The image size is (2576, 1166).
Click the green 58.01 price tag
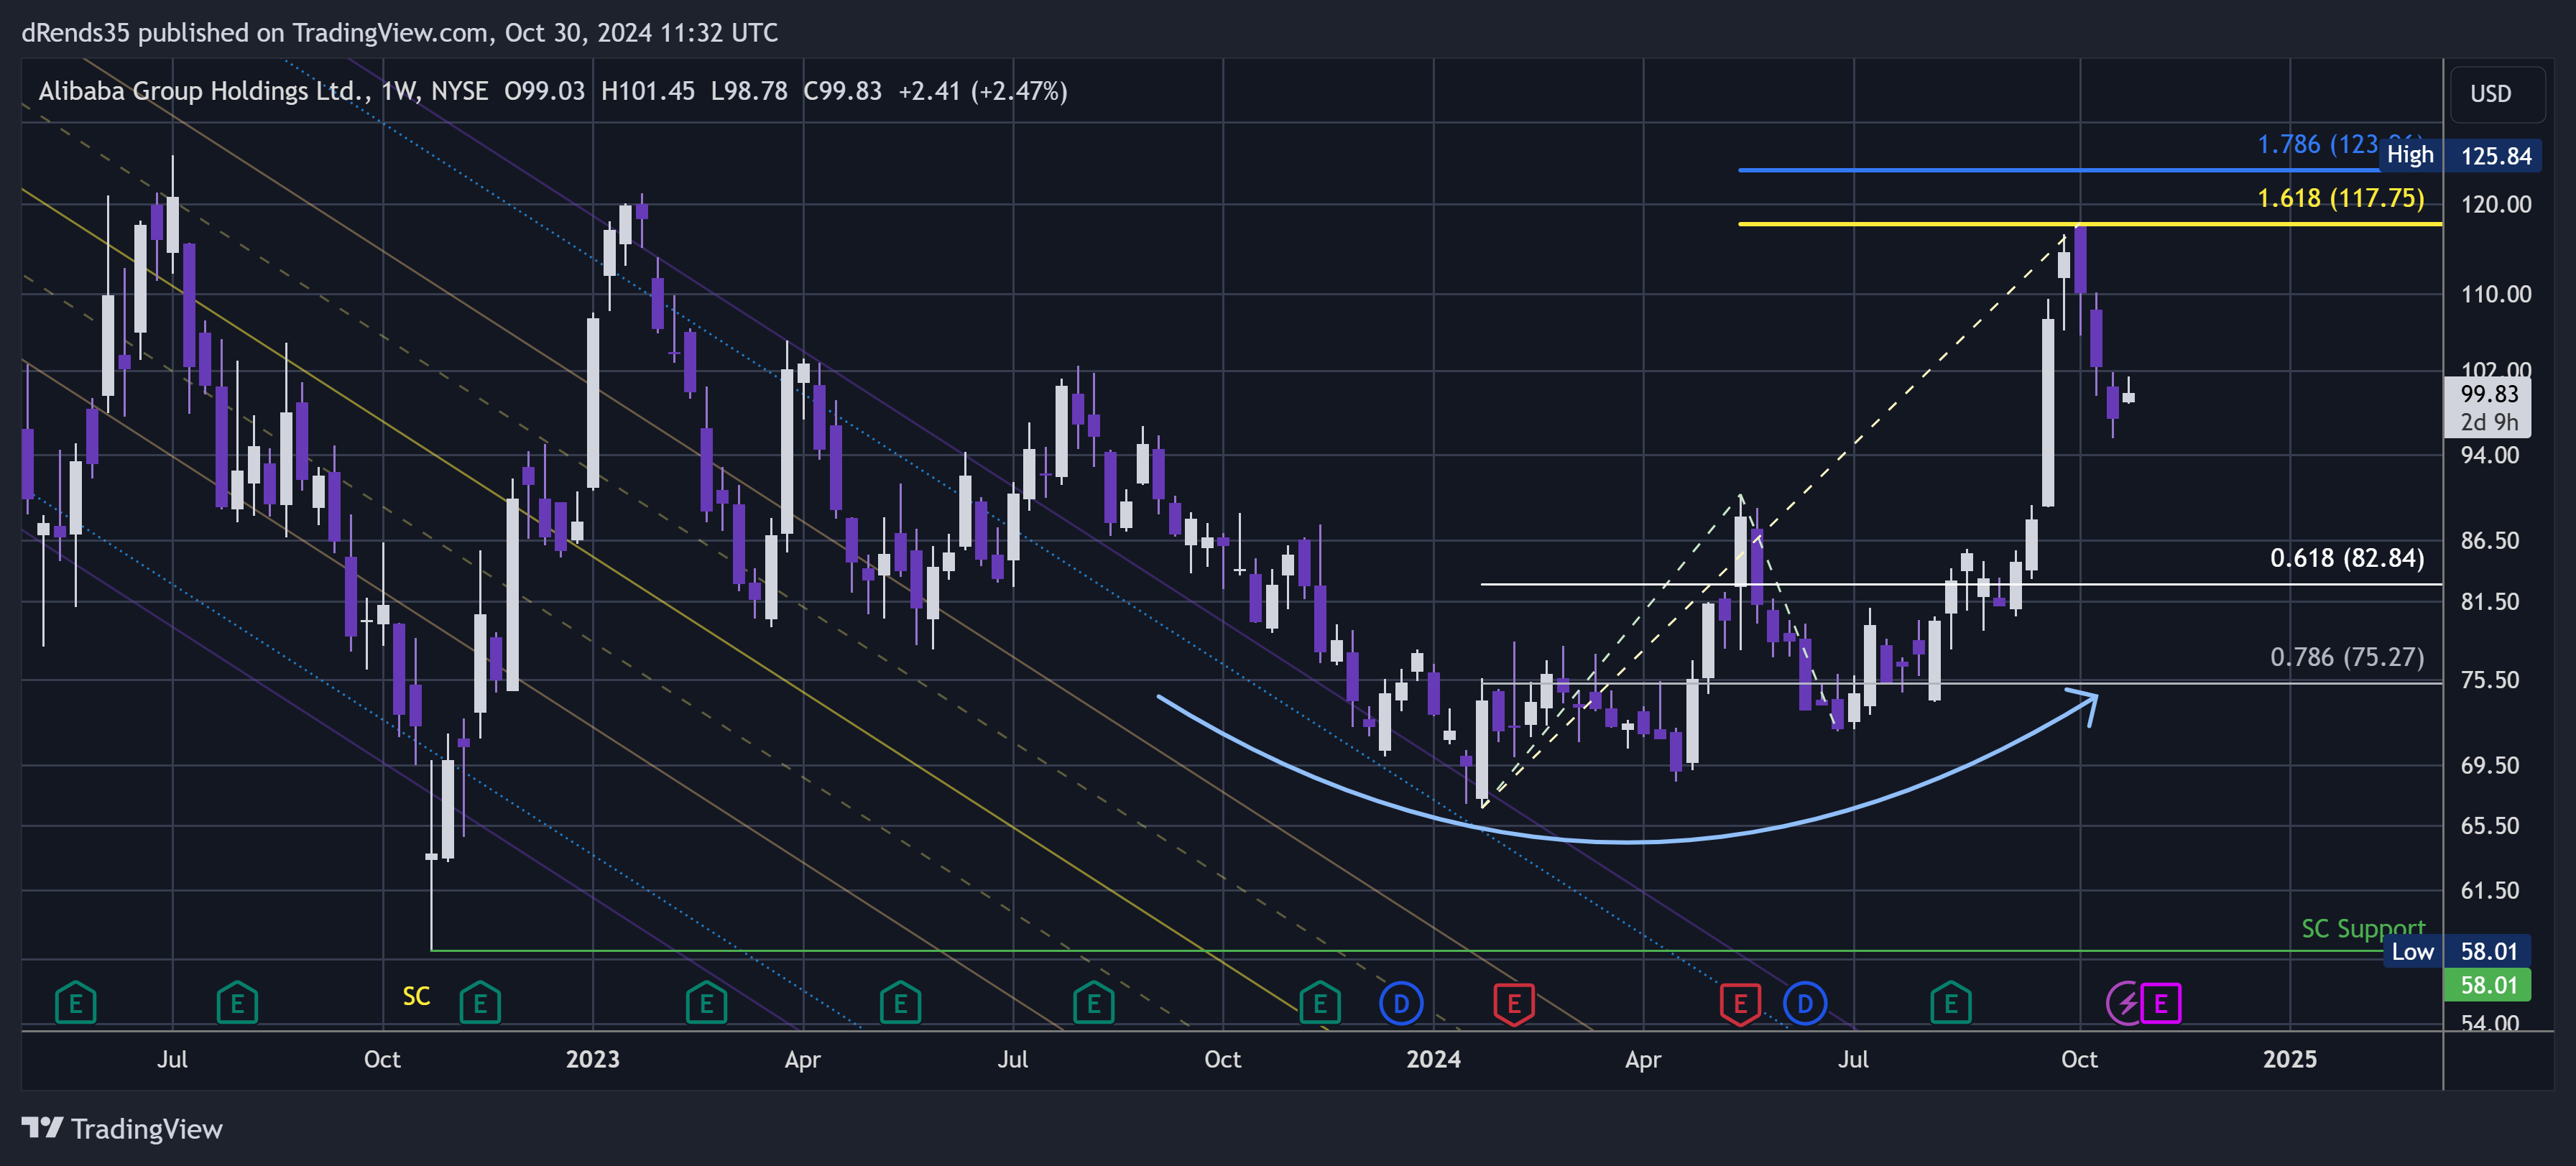[2488, 985]
